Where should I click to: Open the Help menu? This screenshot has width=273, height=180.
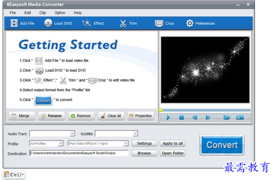(77, 13)
